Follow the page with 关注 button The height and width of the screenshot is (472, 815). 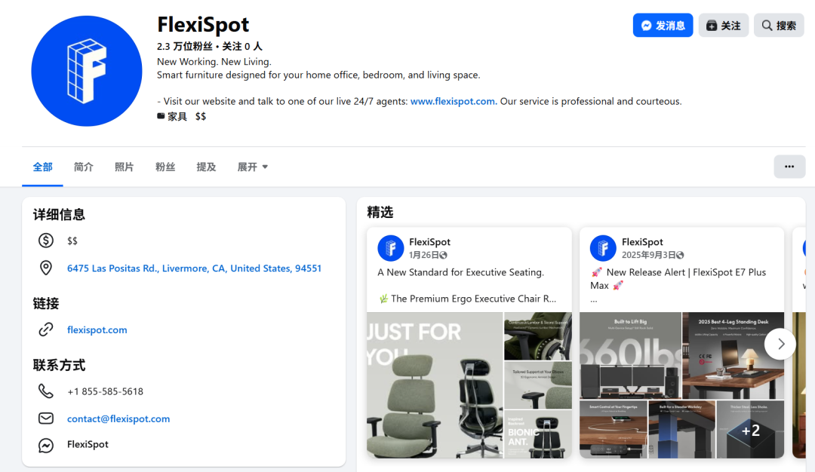coord(723,26)
